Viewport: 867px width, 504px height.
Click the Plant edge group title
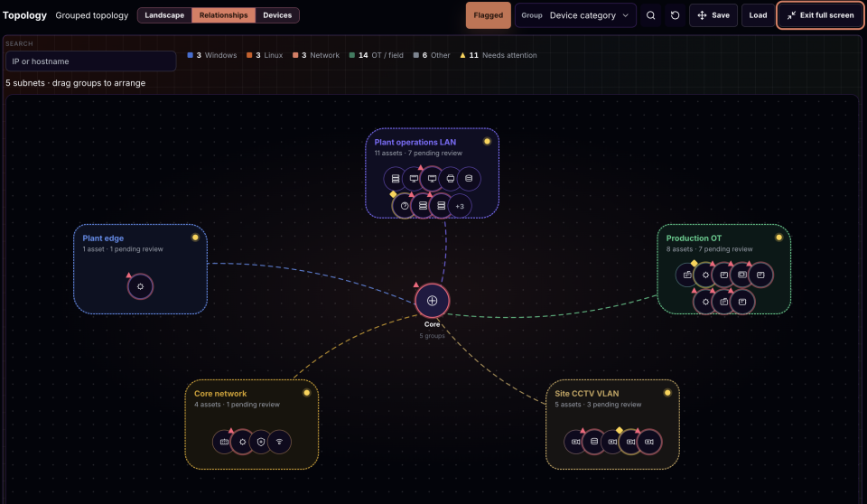pyautogui.click(x=103, y=238)
